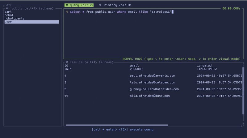The height and width of the screenshot is (138, 247).
Task: Click the execute query hint at the bottom
Action: (123, 129)
